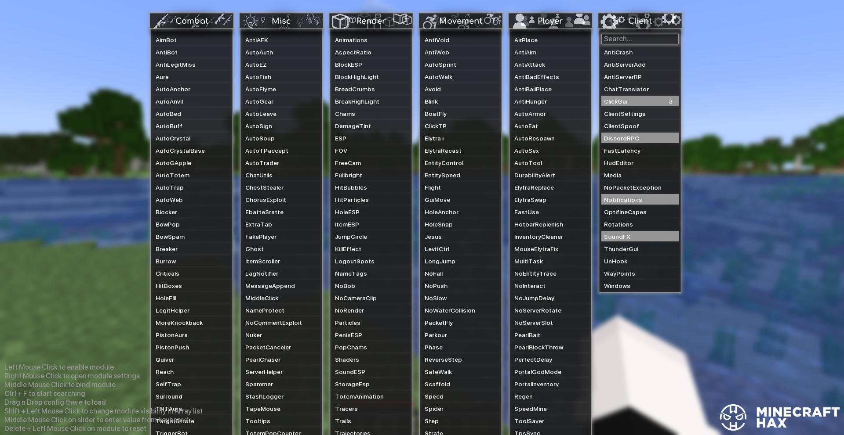Disable the highlighted DiscordRPC module
This screenshot has width=844, height=435.
tap(640, 138)
